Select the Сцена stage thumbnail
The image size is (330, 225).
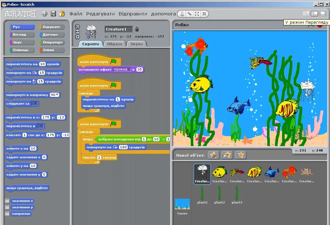click(182, 206)
